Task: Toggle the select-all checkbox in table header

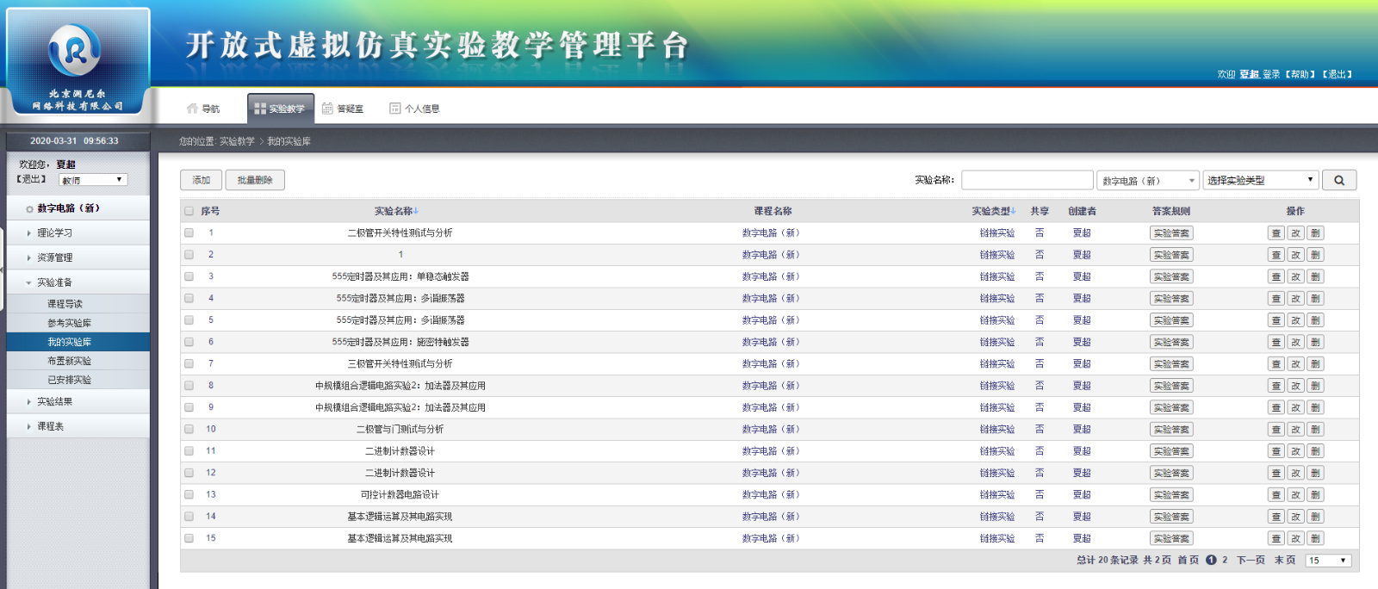Action: point(189,211)
